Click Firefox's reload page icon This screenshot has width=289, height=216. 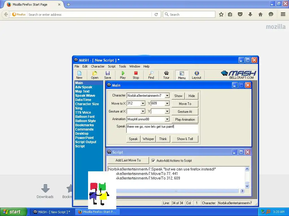point(156,14)
